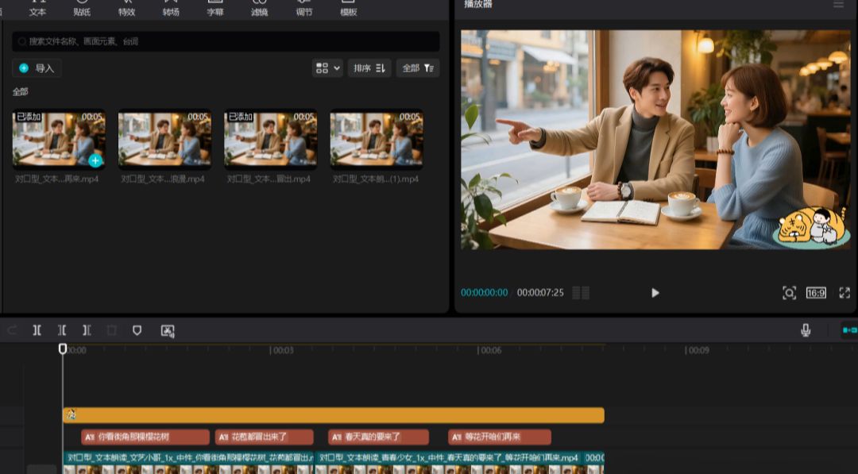Toggle the teal linkage switch at timeline right
Screen dimensions: 858x474
[848, 330]
